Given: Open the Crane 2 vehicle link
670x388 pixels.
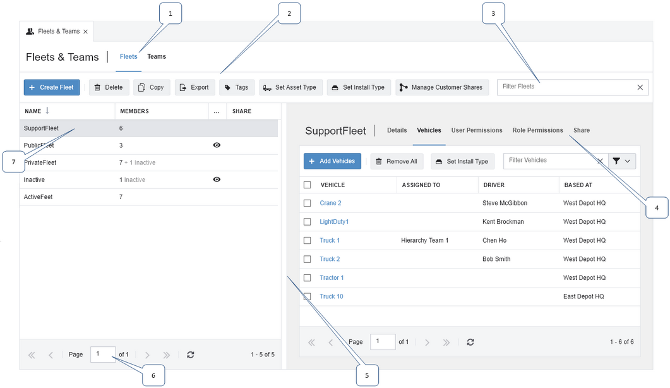Looking at the screenshot, I should pos(330,203).
